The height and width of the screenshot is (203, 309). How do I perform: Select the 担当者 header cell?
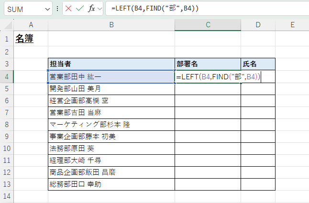click(111, 64)
